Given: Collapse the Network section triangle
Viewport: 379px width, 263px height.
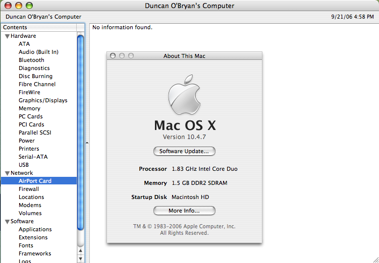Looking at the screenshot, I should coord(7,173).
